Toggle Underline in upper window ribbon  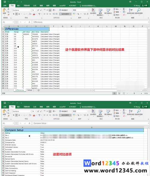pyautogui.click(x=19, y=14)
